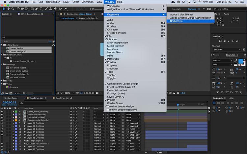Select the Eraser tool
The width and height of the screenshot is (247, 154).
tap(55, 9)
